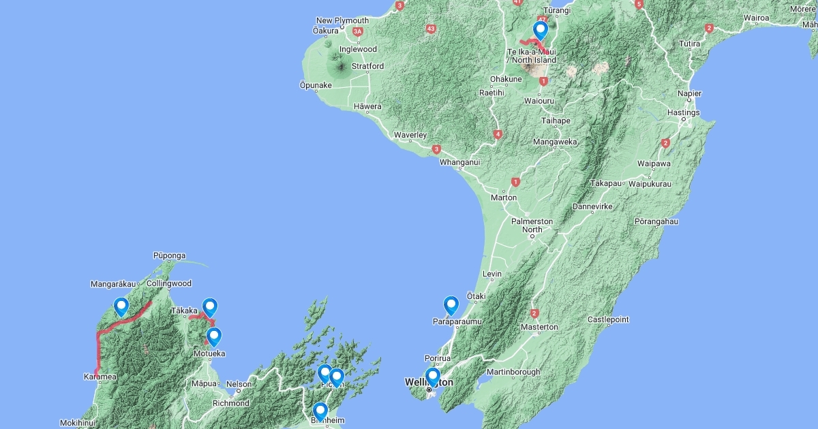Click the Tutira label
818x429 pixels.
pos(690,44)
